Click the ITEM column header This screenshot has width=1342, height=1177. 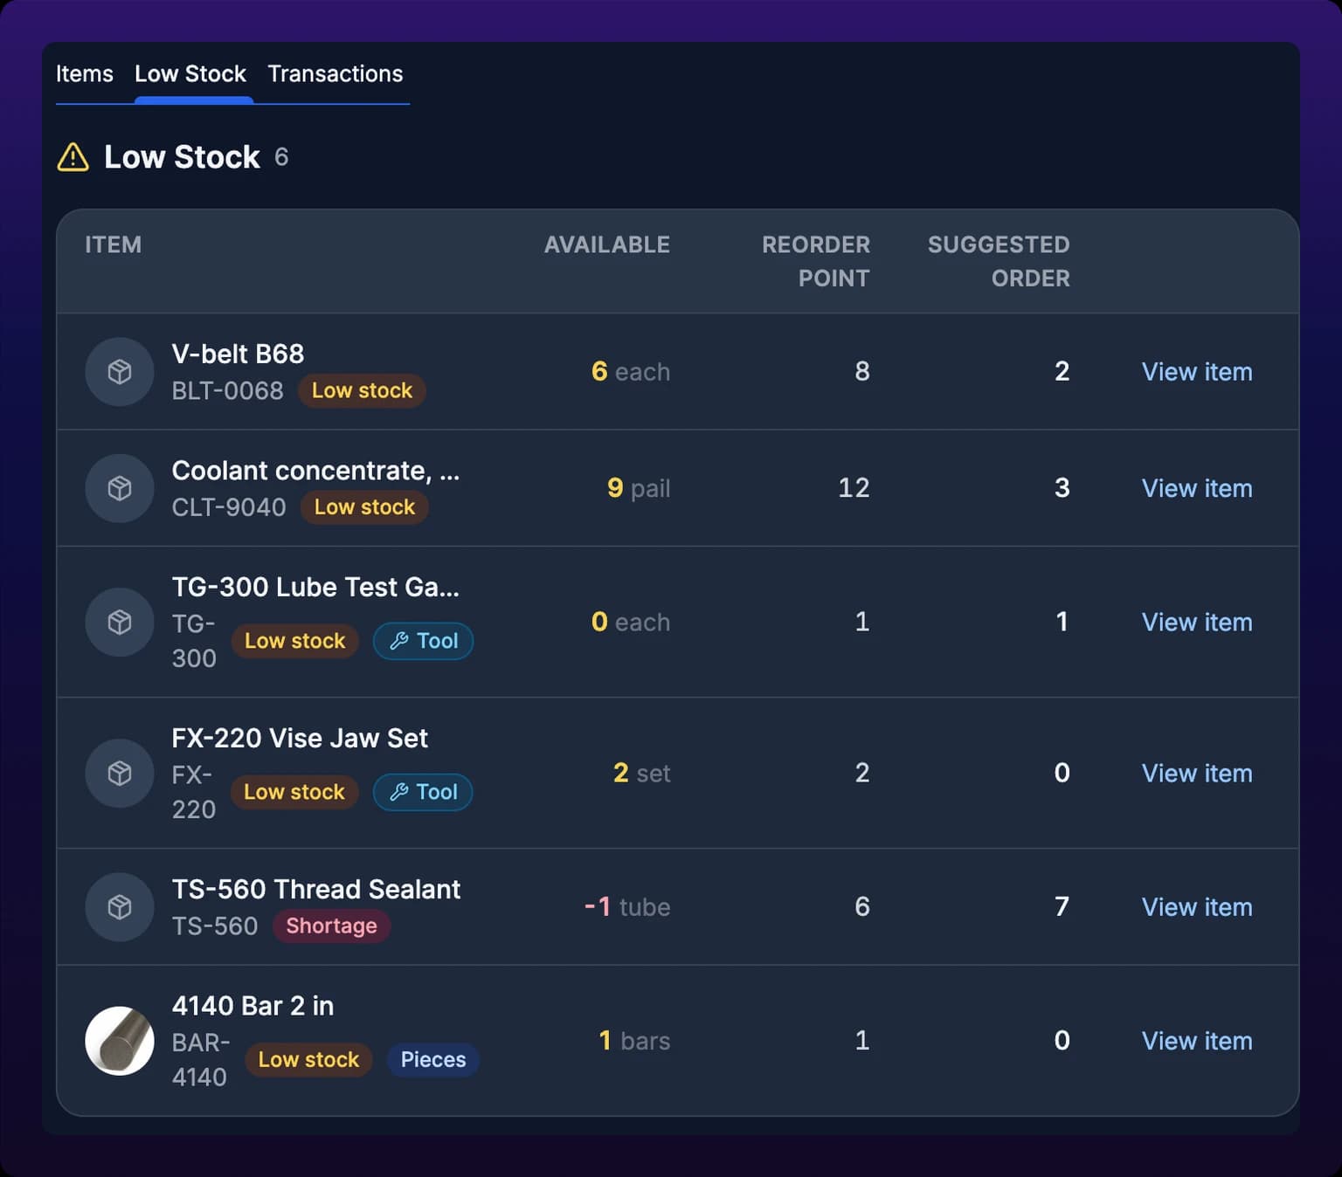coord(114,244)
